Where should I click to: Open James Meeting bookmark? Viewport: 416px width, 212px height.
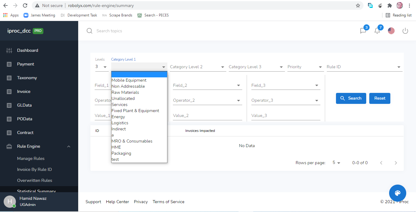pyautogui.click(x=39, y=15)
